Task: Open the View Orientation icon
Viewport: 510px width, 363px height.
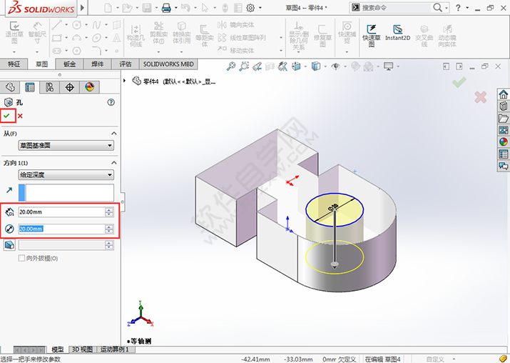Action: pos(296,66)
